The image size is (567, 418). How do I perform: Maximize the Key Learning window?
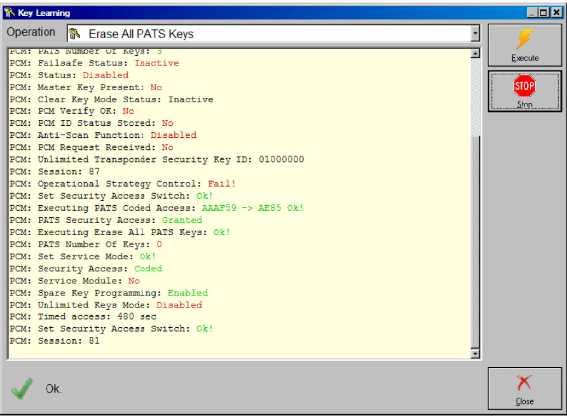[542, 13]
